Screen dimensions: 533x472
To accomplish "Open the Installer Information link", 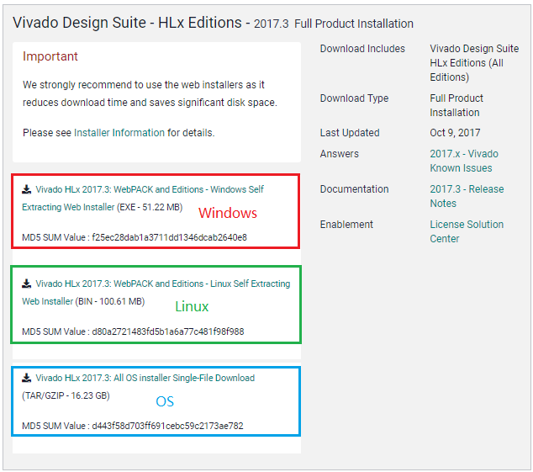I will pos(119,133).
